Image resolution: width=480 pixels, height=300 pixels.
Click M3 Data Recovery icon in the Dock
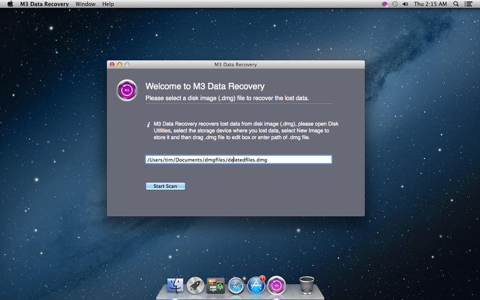[x=277, y=286]
